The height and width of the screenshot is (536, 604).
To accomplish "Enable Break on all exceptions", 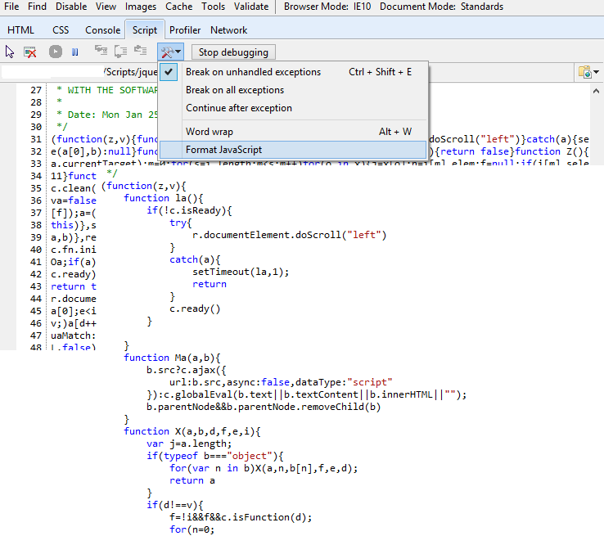I will (x=234, y=90).
